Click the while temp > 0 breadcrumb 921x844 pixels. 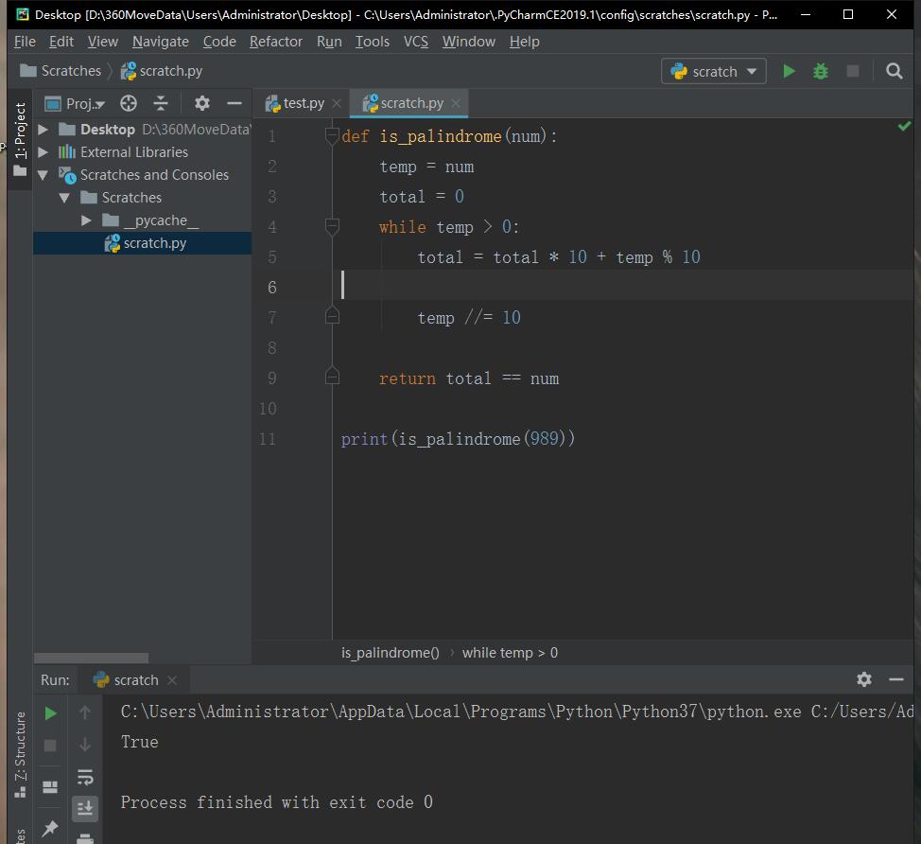click(x=511, y=652)
